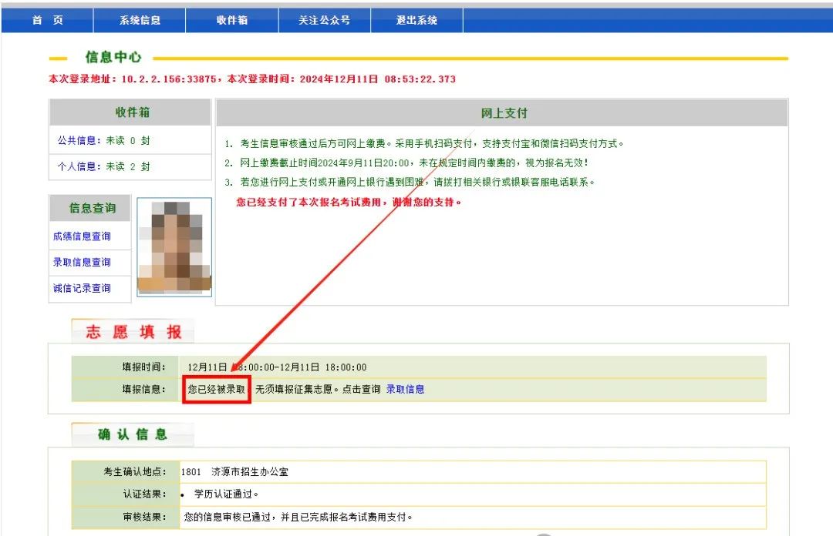Click the 信息查询 panel header

pos(92,208)
